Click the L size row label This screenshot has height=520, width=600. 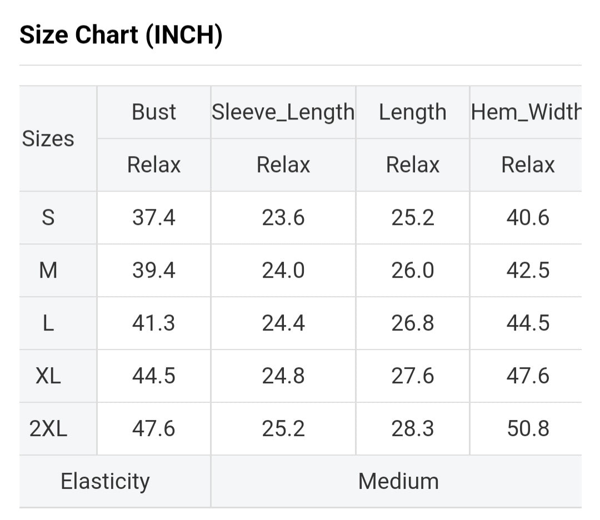pyautogui.click(x=48, y=323)
